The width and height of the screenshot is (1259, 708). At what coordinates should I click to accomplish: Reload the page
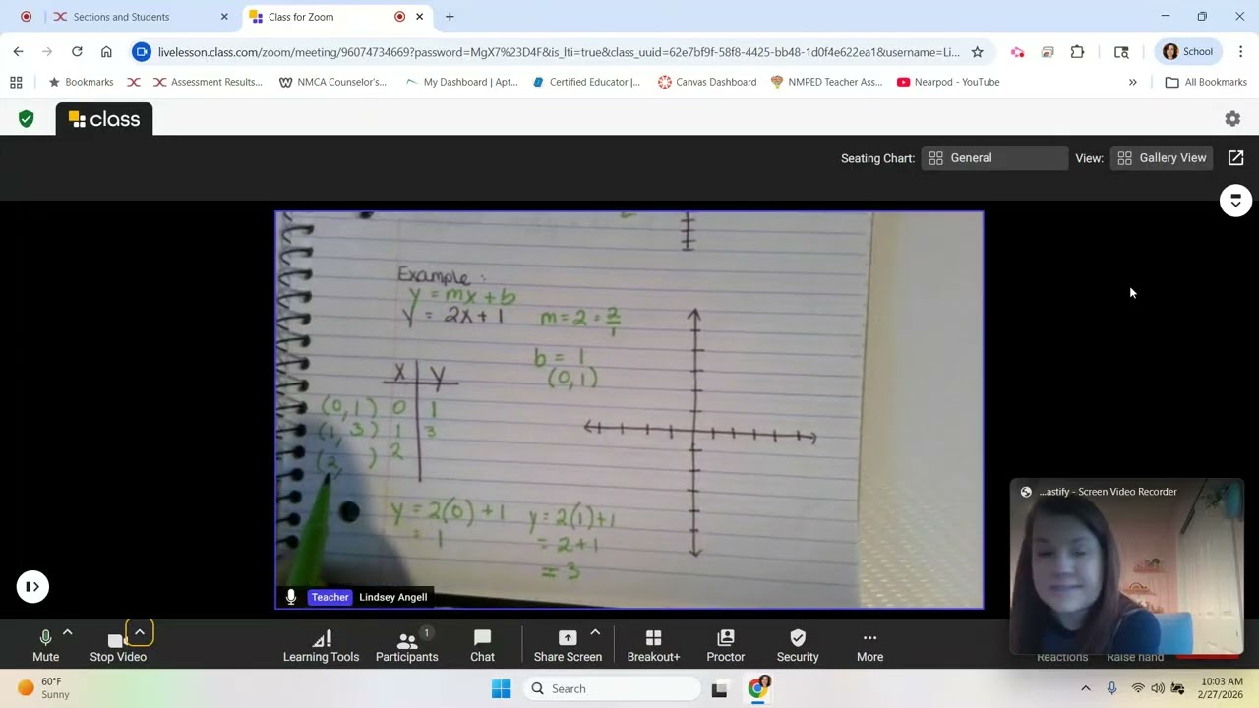click(77, 52)
